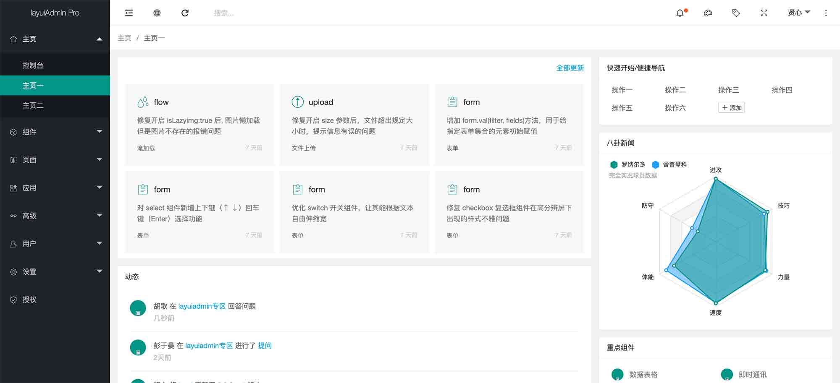Expand the 组件 sidebar menu
Screen dimensions: 840x383
pos(55,132)
